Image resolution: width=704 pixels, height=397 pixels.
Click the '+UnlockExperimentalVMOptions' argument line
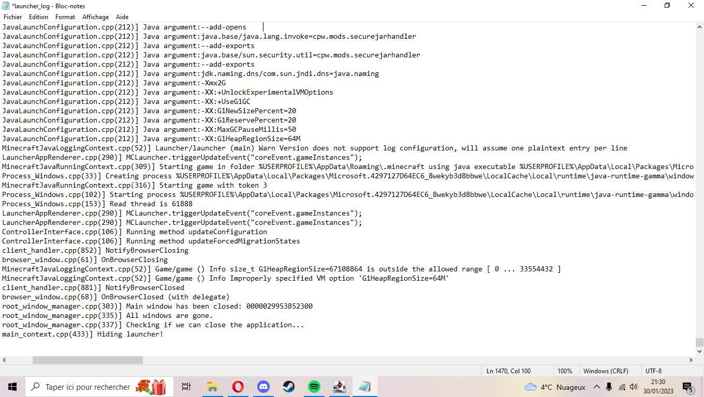pos(168,92)
